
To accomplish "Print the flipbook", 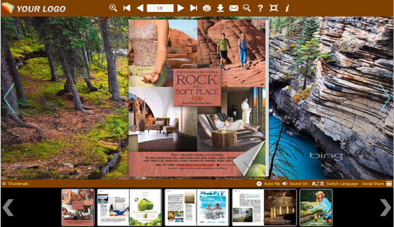I will click(x=207, y=8).
